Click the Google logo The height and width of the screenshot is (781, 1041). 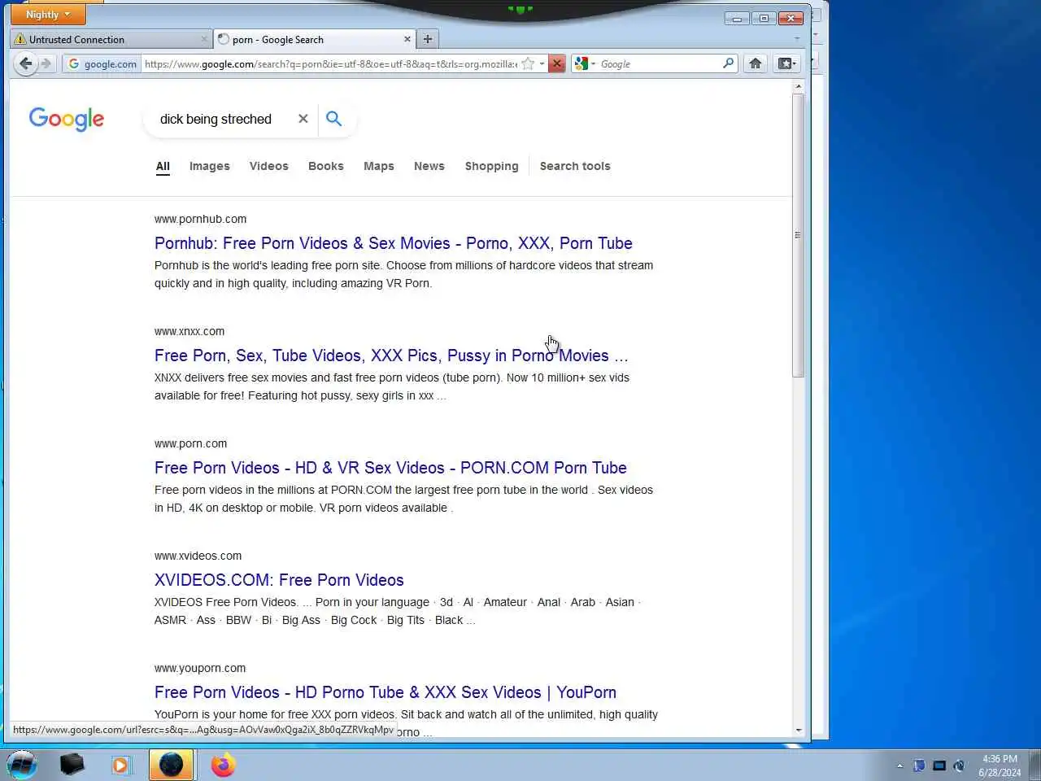pos(67,119)
